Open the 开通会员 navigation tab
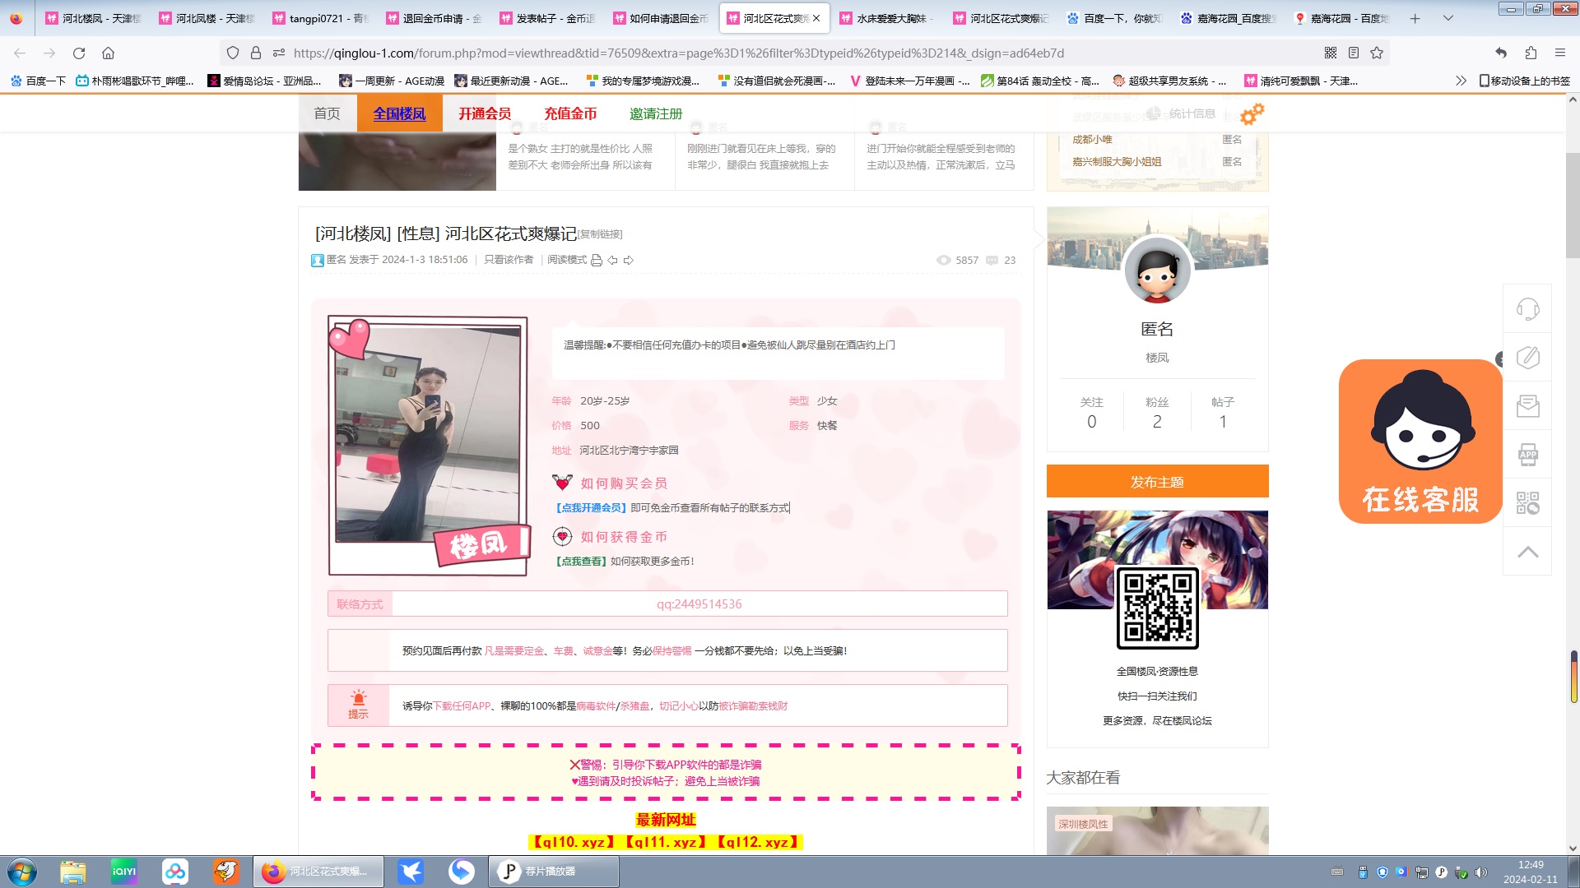 click(x=485, y=113)
